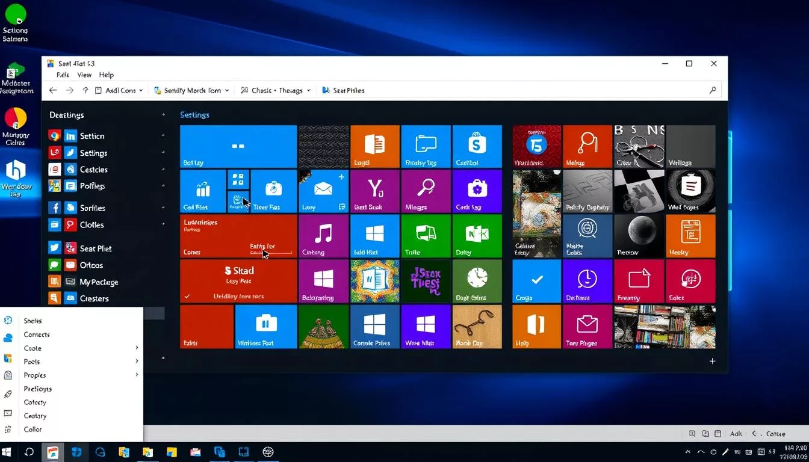809x462 pixels.
Task: Expand the Proples submenu arrow
Action: 137,375
